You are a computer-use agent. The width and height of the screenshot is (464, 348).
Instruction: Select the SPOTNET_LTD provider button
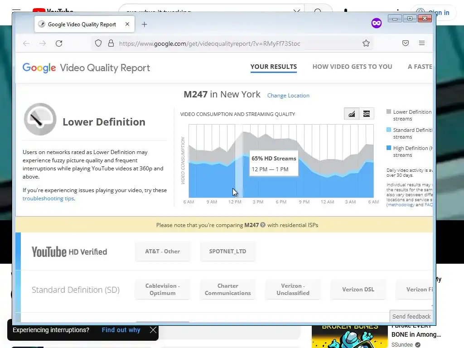[x=227, y=251]
